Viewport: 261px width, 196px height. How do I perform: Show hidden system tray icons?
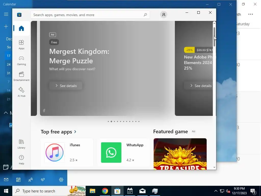coord(216,191)
